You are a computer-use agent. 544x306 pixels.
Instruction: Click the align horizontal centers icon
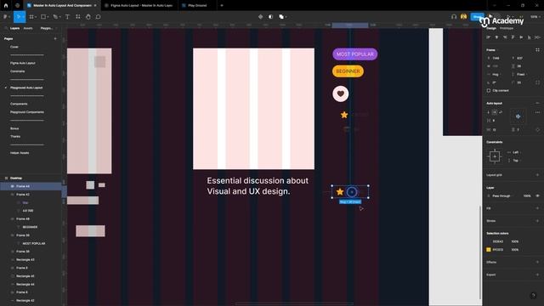(x=496, y=37)
